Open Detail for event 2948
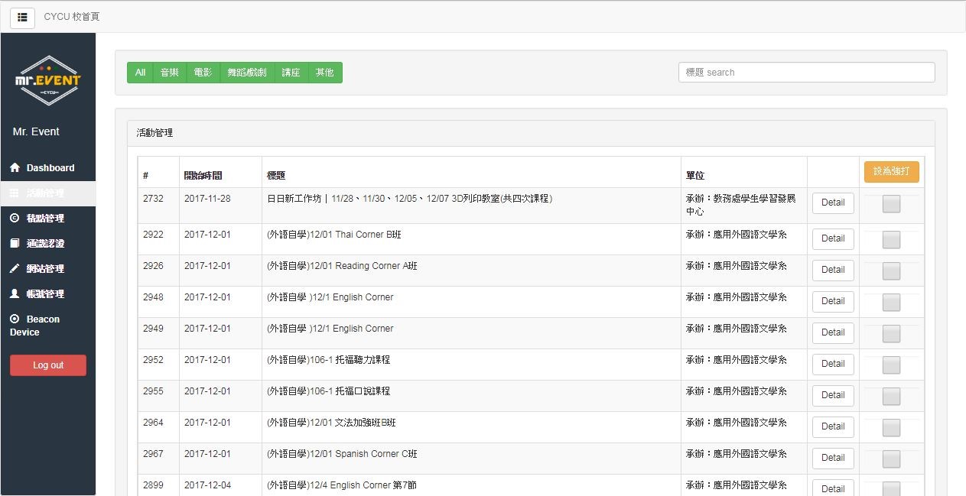966x496 pixels. tap(833, 301)
